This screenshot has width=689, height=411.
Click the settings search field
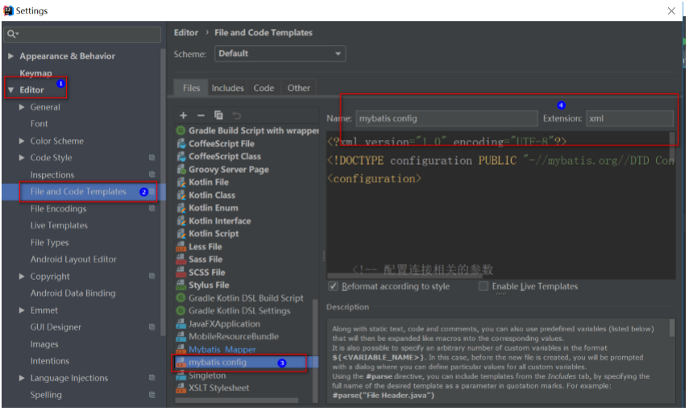(82, 35)
